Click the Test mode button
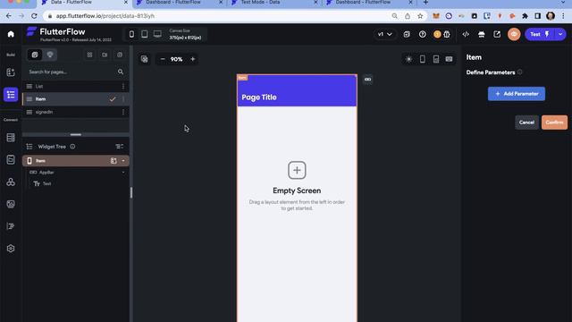Viewport: 572px width, 322px height. pos(540,34)
